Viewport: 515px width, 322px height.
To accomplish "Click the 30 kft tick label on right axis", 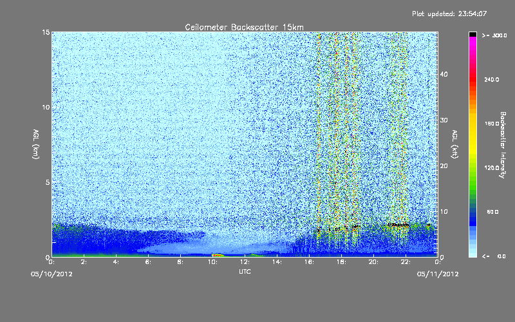I will [x=444, y=120].
